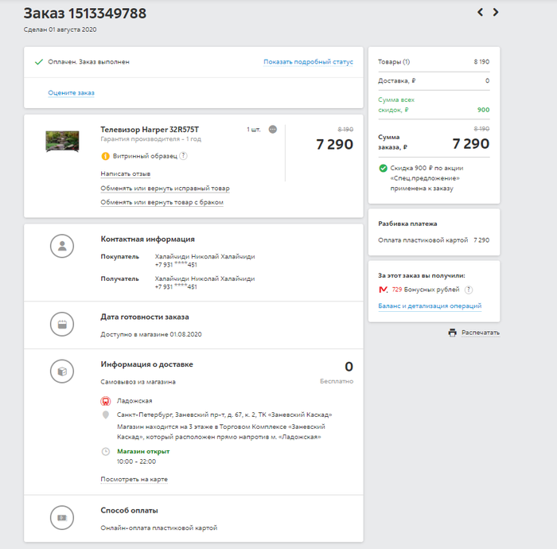Click 'Витринный образец' label
Image resolution: width=557 pixels, height=549 pixels.
pyautogui.click(x=145, y=156)
